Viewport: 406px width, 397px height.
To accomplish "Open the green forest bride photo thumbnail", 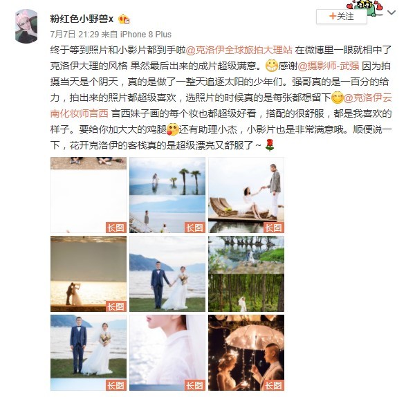I will (246, 274).
